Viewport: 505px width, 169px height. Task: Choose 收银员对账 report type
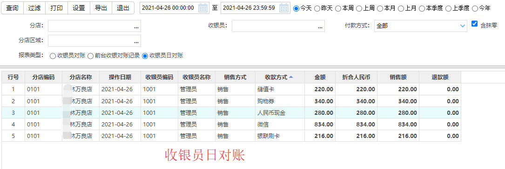(53, 56)
